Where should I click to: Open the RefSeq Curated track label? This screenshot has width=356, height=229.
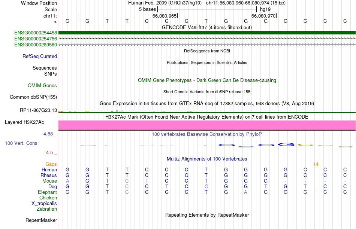(x=40, y=56)
